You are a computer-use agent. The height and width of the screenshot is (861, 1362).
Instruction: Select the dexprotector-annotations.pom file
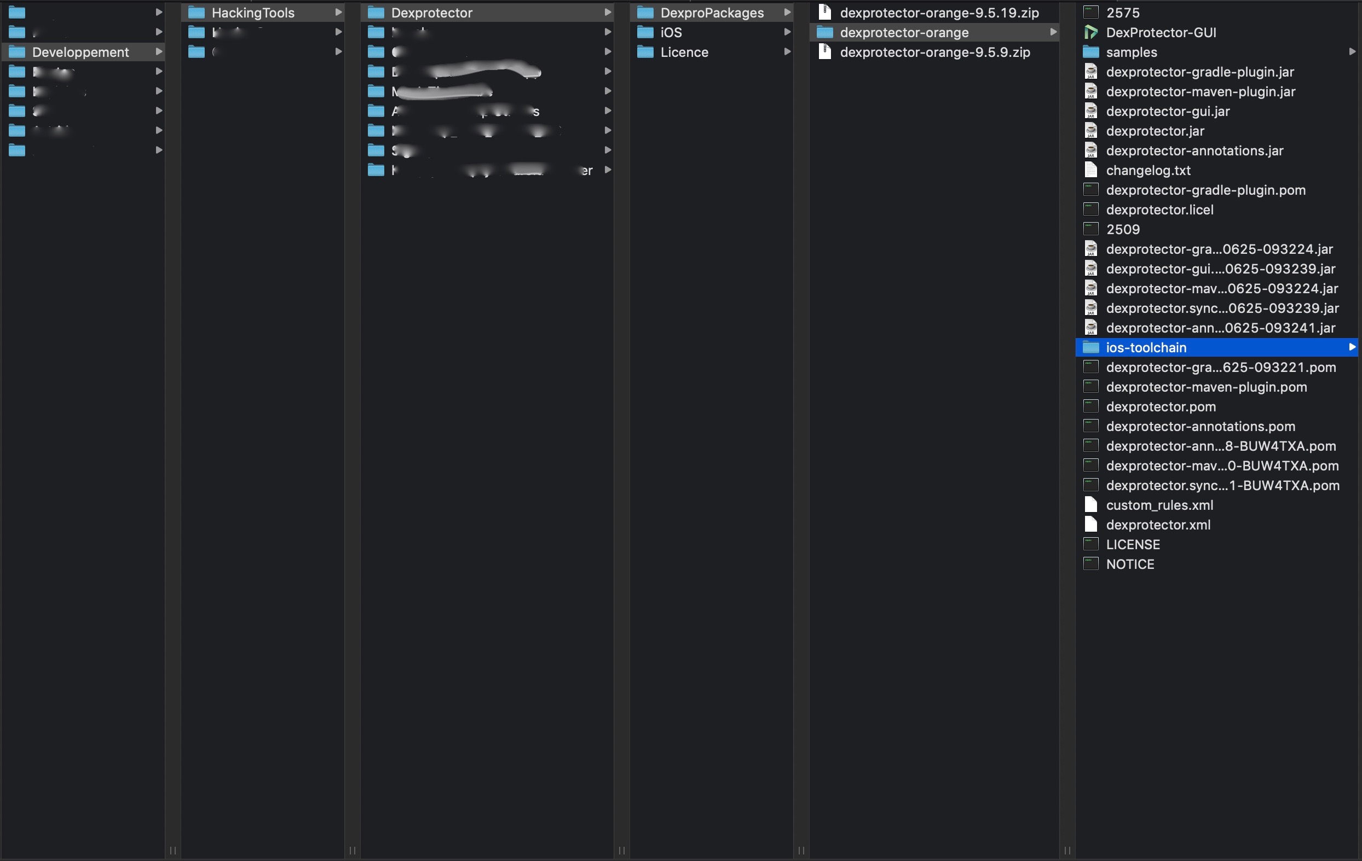click(1200, 426)
